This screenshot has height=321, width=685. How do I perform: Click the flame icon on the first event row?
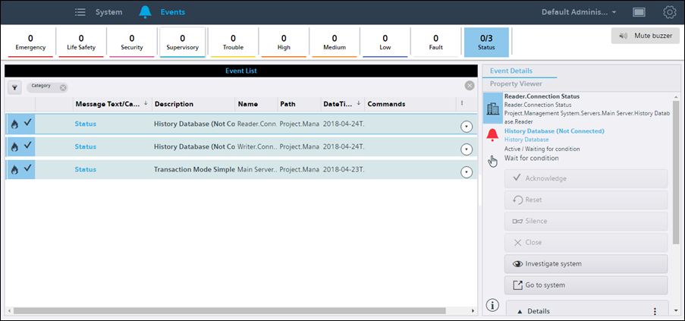(14, 123)
